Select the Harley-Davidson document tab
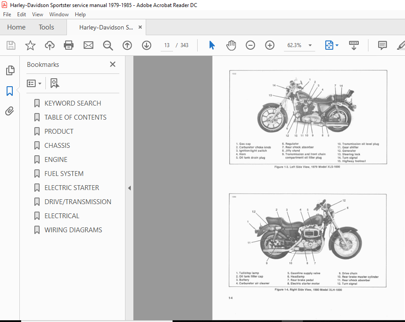Screen dimensions: 405x322 [x=106, y=27]
